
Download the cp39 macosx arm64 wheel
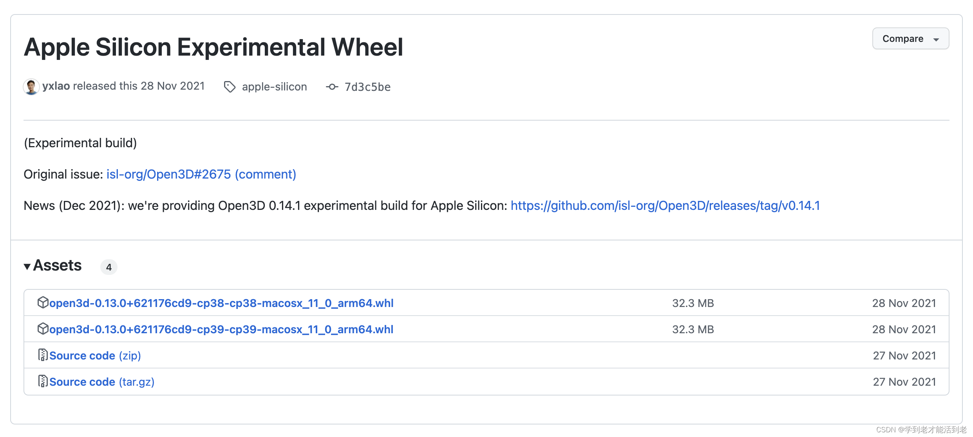point(221,329)
